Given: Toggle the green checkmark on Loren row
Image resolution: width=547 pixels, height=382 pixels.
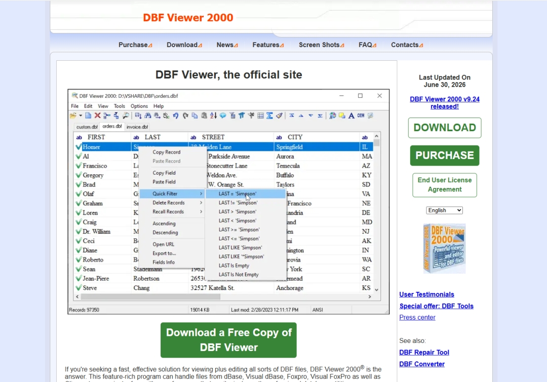Looking at the screenshot, I should point(79,213).
